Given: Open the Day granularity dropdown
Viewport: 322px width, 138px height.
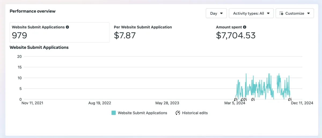Looking at the screenshot, I should (x=216, y=13).
